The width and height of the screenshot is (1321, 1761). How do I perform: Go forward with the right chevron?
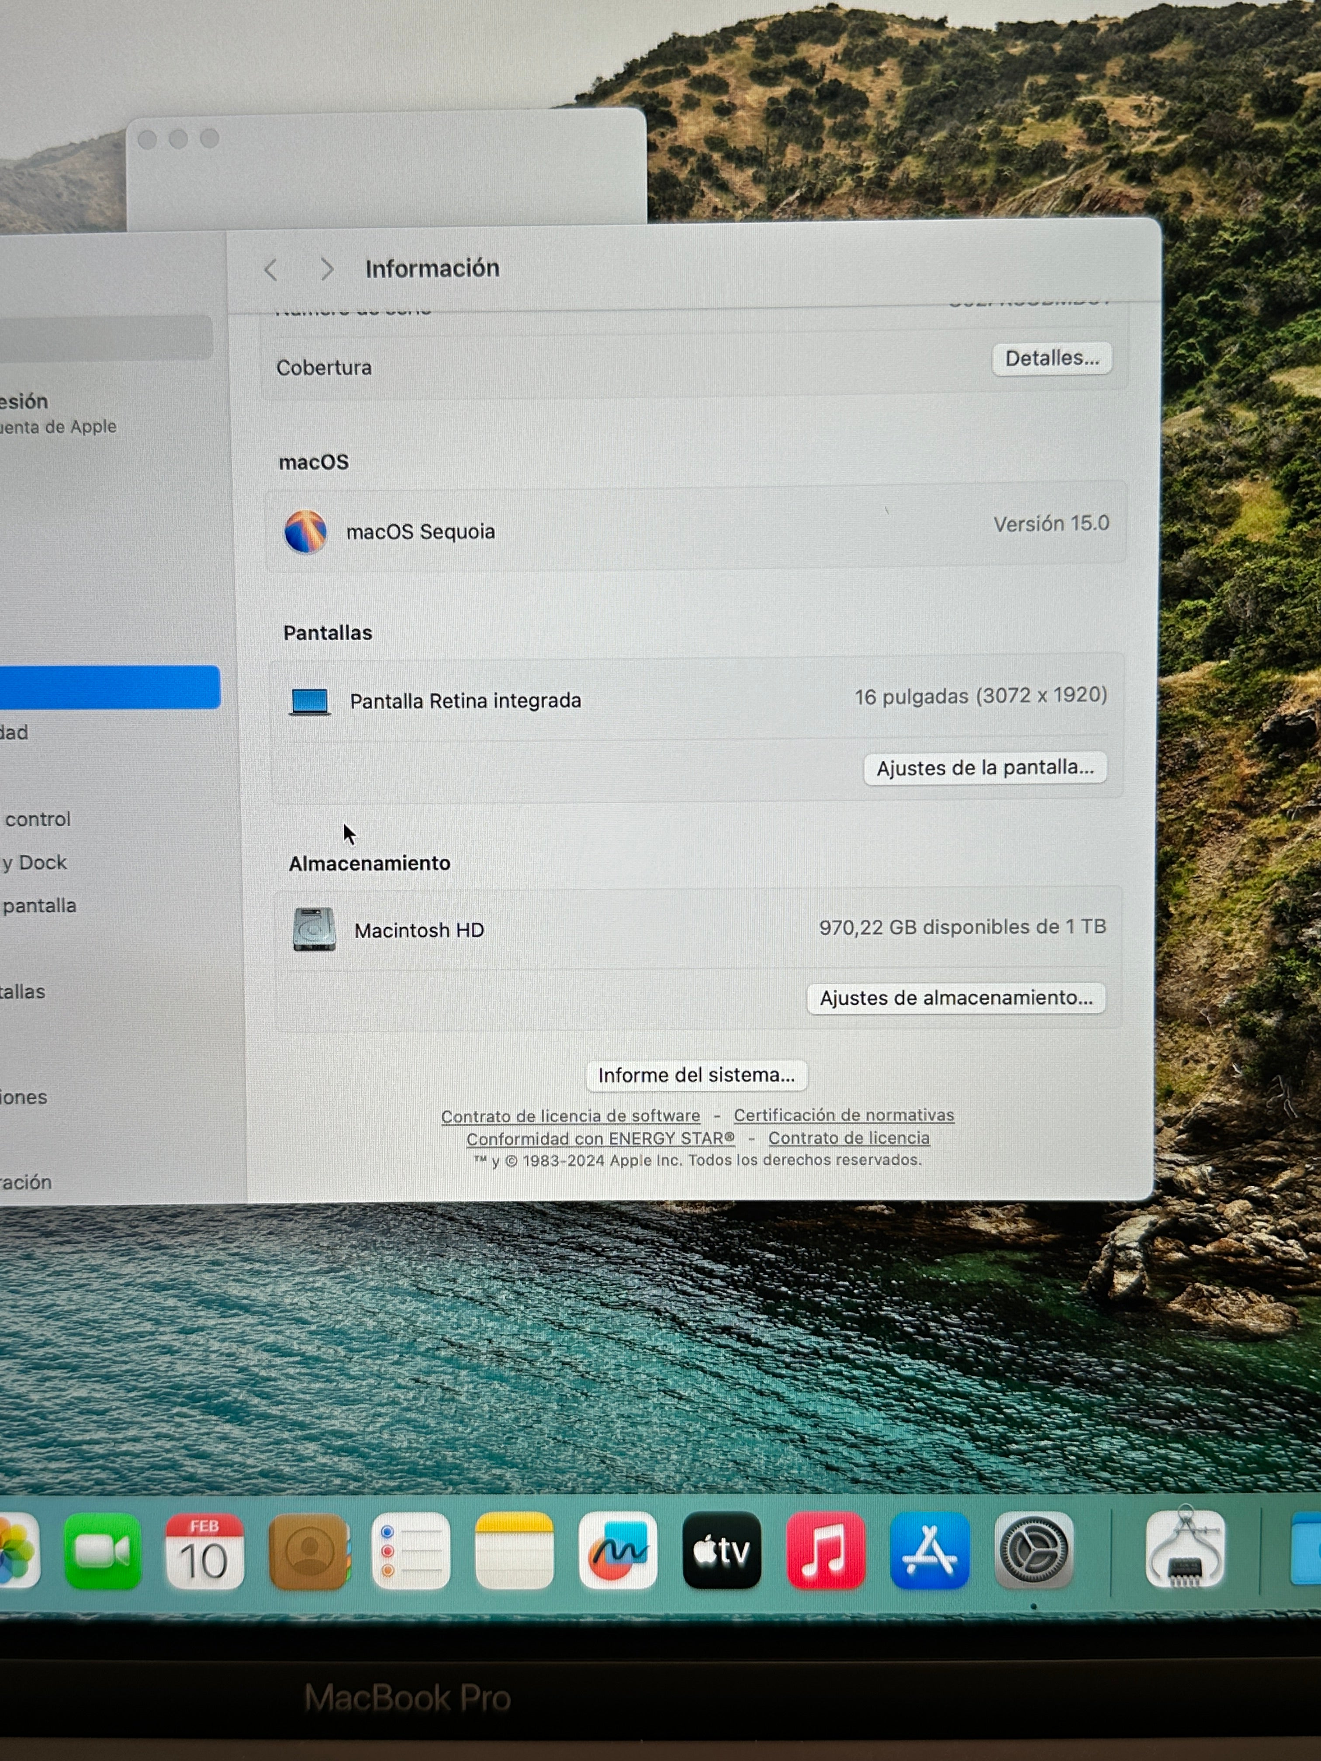326,269
